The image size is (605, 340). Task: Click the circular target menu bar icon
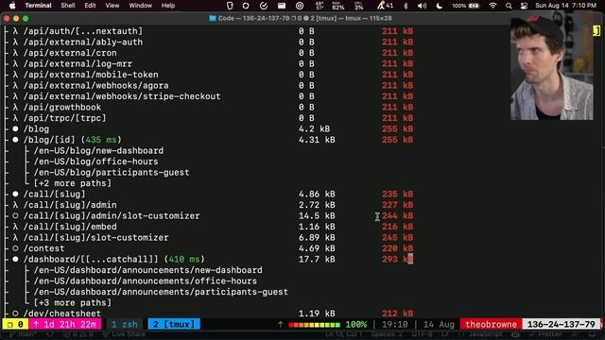[x=300, y=6]
